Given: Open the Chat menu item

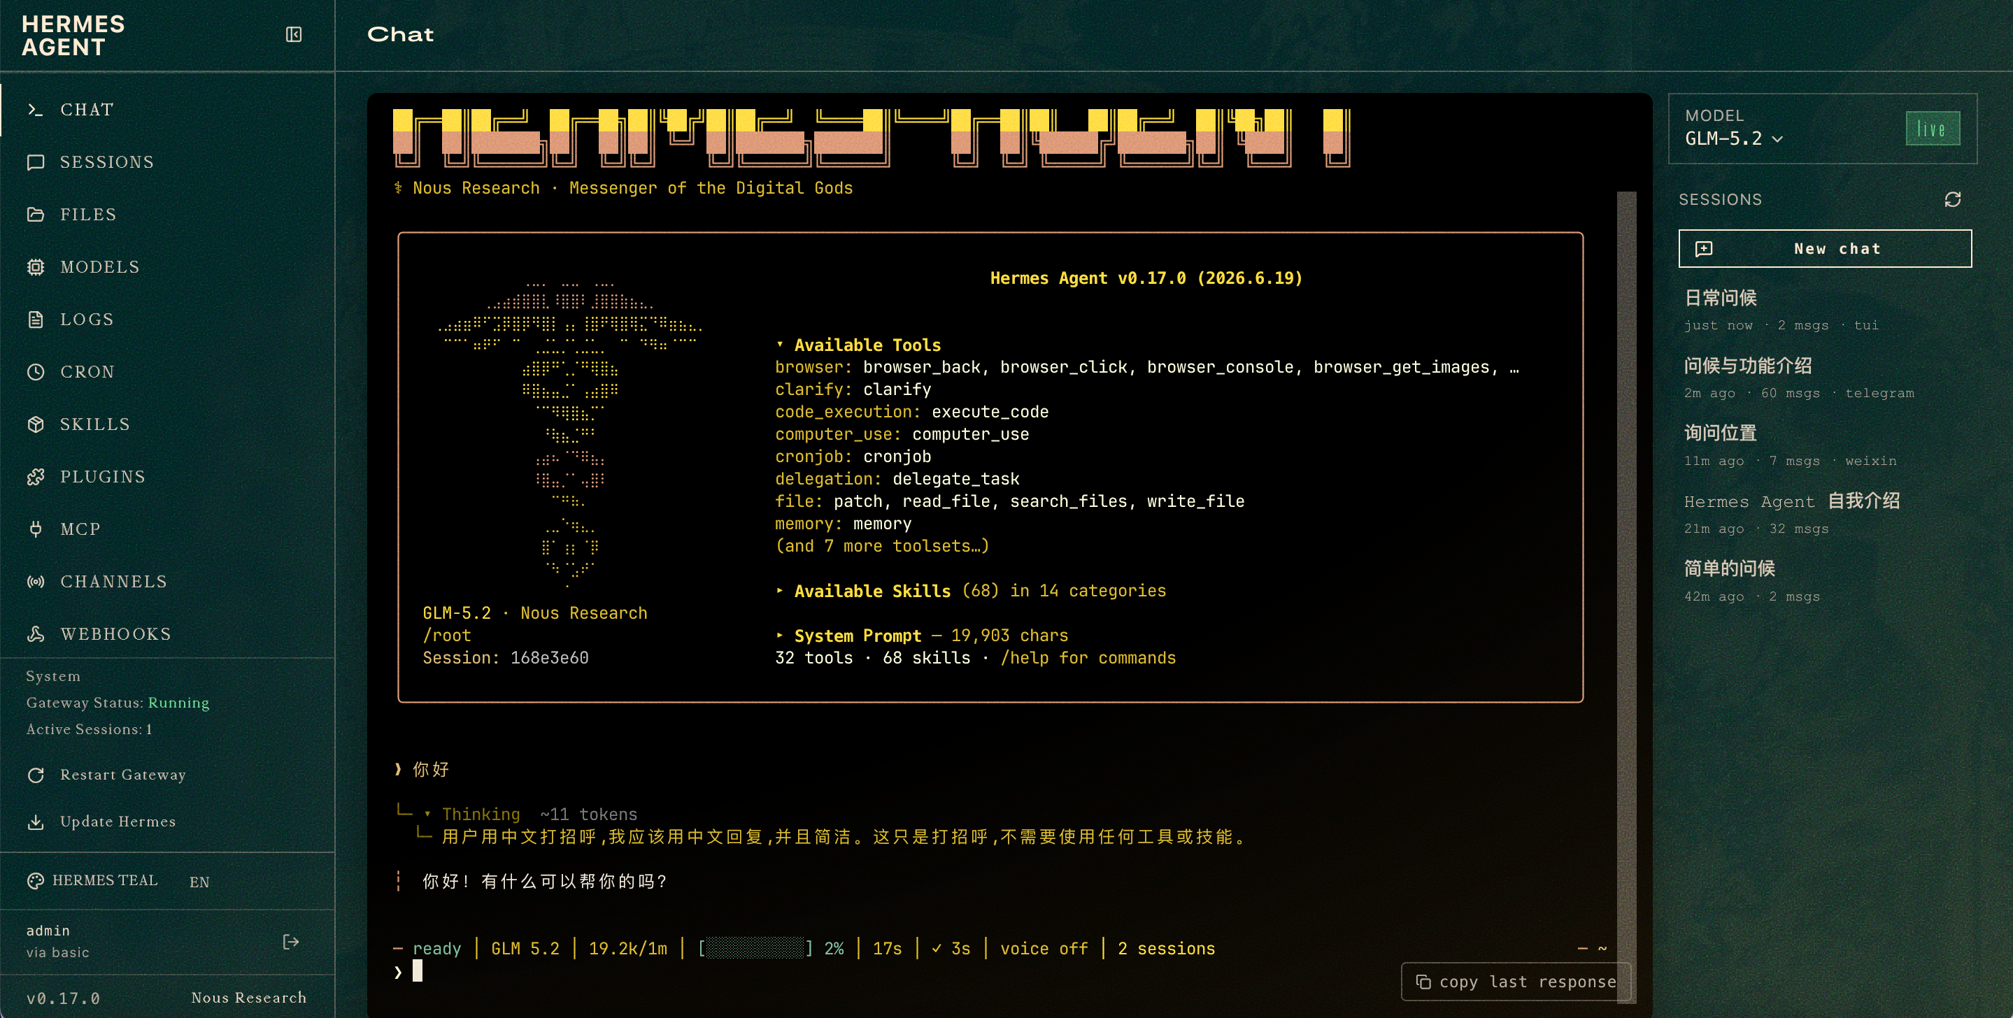Looking at the screenshot, I should [x=167, y=109].
